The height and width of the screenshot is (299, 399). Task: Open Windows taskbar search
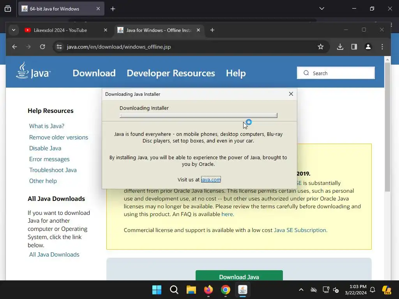[x=174, y=290]
